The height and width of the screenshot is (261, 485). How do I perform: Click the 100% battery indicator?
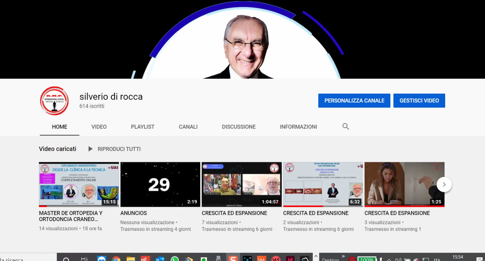point(367,259)
